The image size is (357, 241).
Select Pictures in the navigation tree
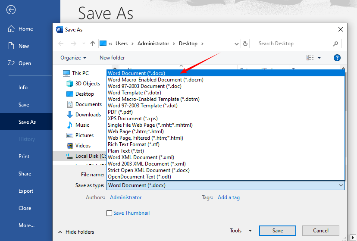click(80, 135)
